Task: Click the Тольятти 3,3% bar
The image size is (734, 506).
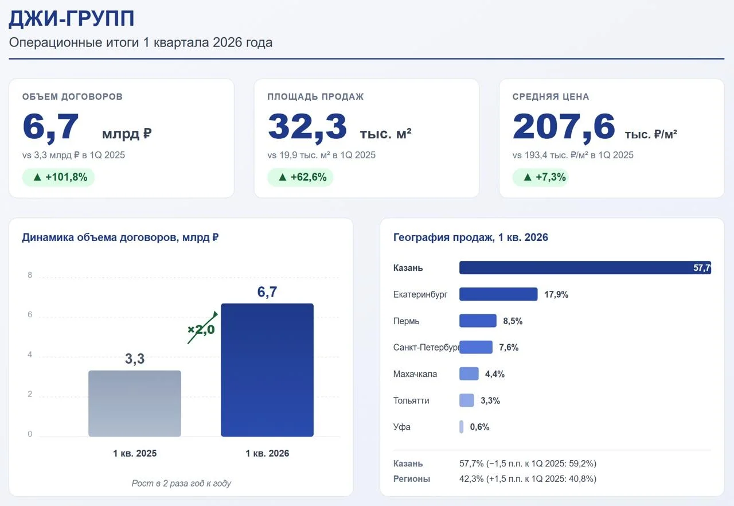Action: [x=467, y=400]
